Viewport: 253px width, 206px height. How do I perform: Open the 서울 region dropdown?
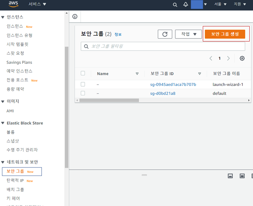coord(220,4)
